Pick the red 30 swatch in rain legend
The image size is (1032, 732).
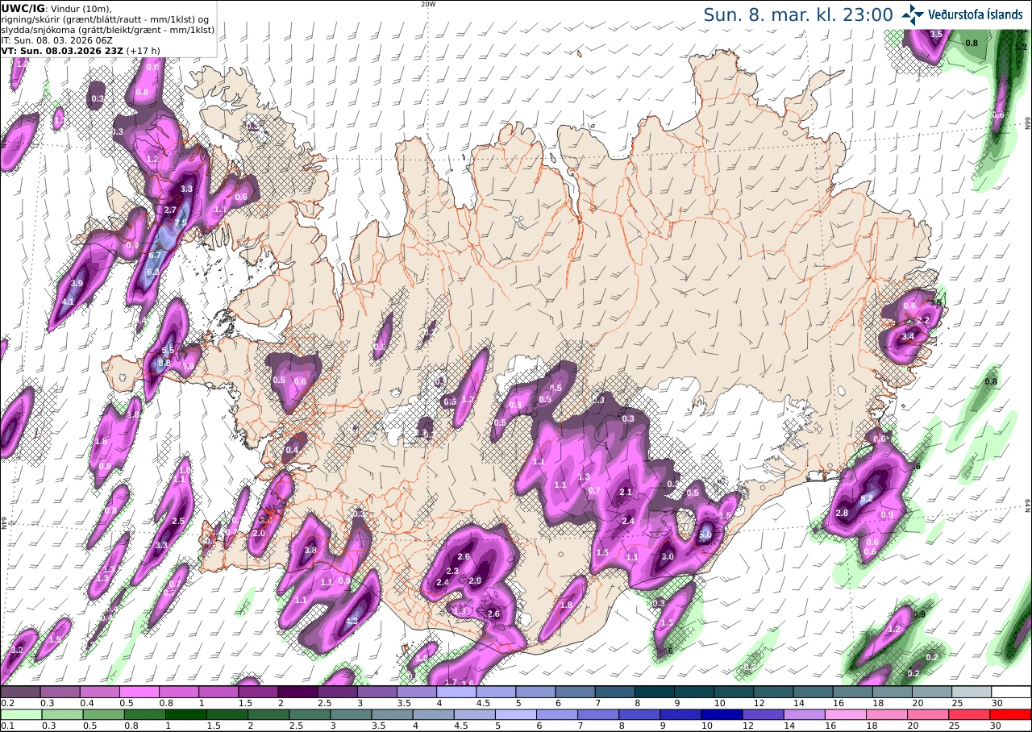click(1012, 714)
